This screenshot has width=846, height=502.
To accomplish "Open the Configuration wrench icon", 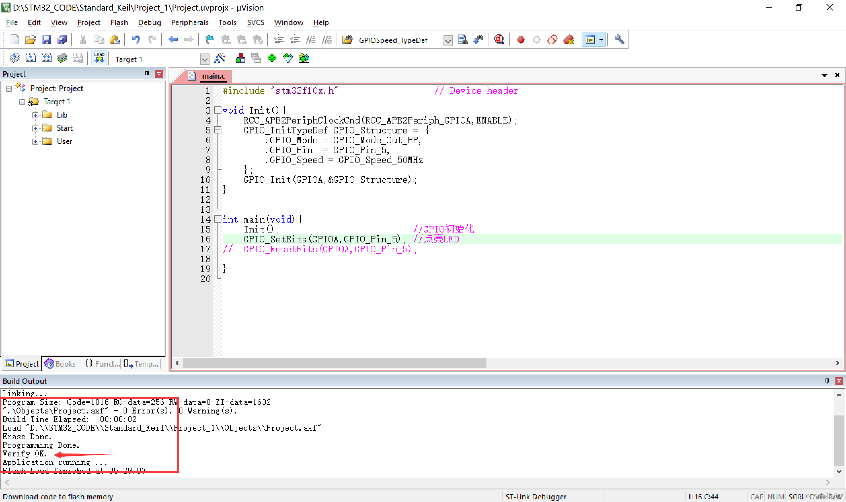I will (x=619, y=40).
